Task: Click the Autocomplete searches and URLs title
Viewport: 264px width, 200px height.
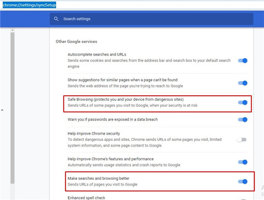Action: [x=97, y=54]
